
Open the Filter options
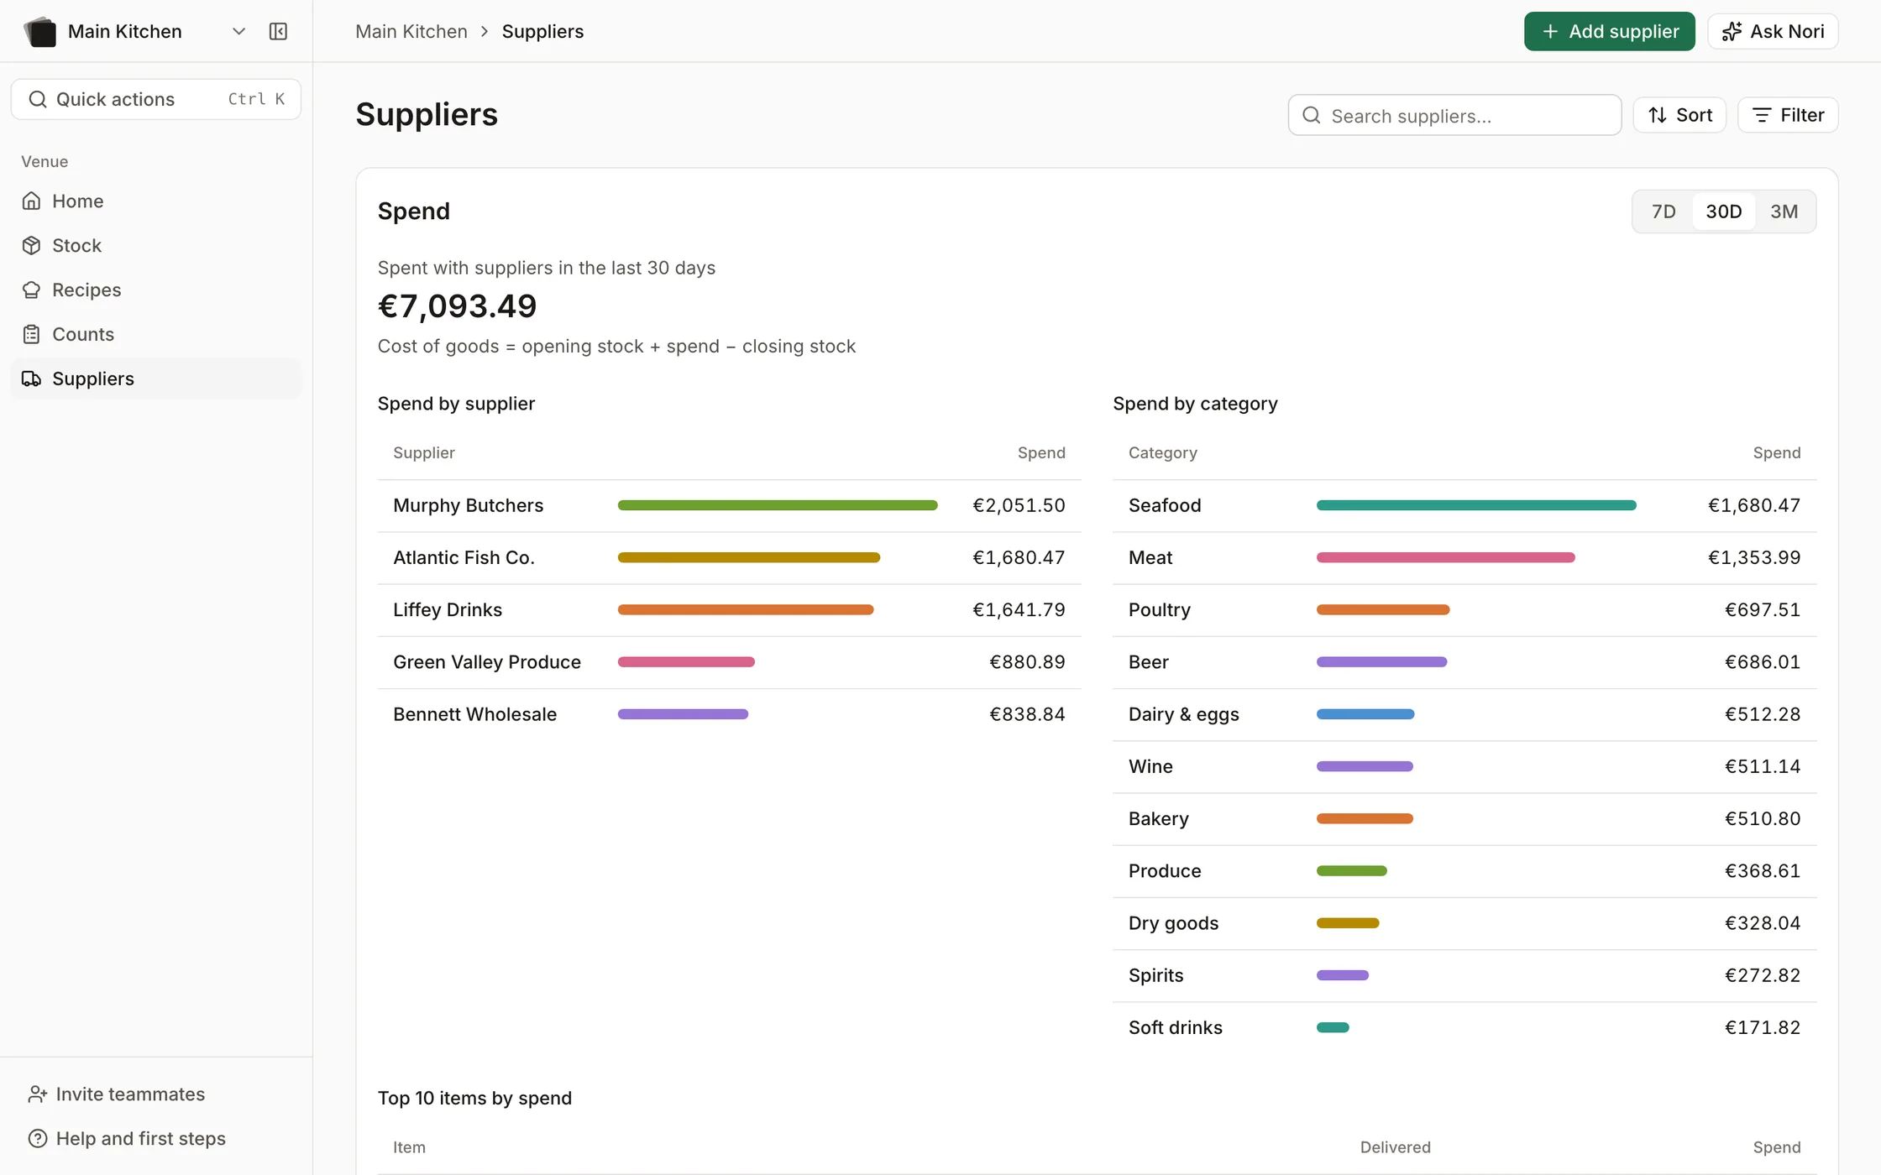tap(1788, 115)
